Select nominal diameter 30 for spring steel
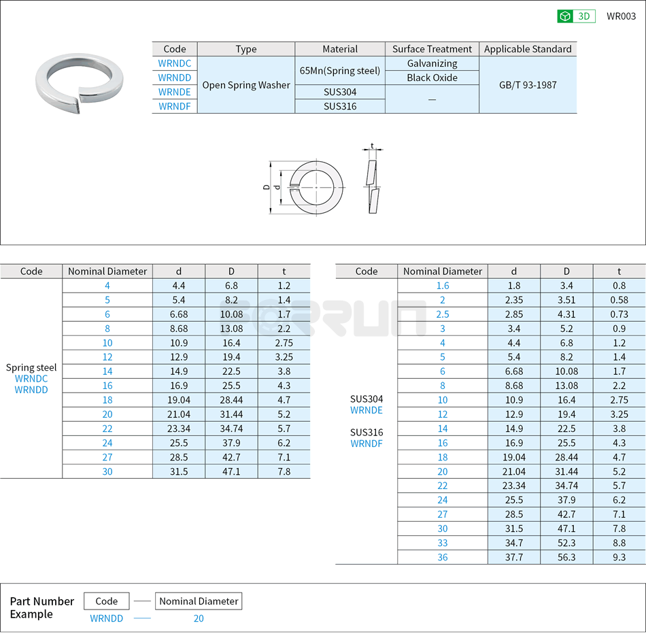 107,471
